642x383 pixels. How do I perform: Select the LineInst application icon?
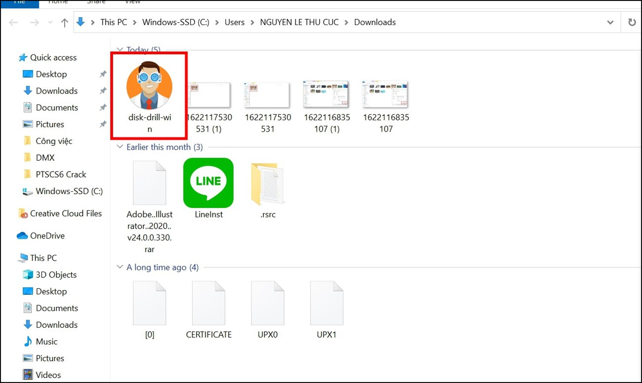(x=208, y=183)
